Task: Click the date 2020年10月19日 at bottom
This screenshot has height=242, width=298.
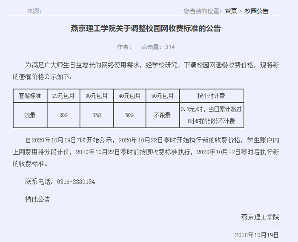Action: pyautogui.click(x=257, y=235)
